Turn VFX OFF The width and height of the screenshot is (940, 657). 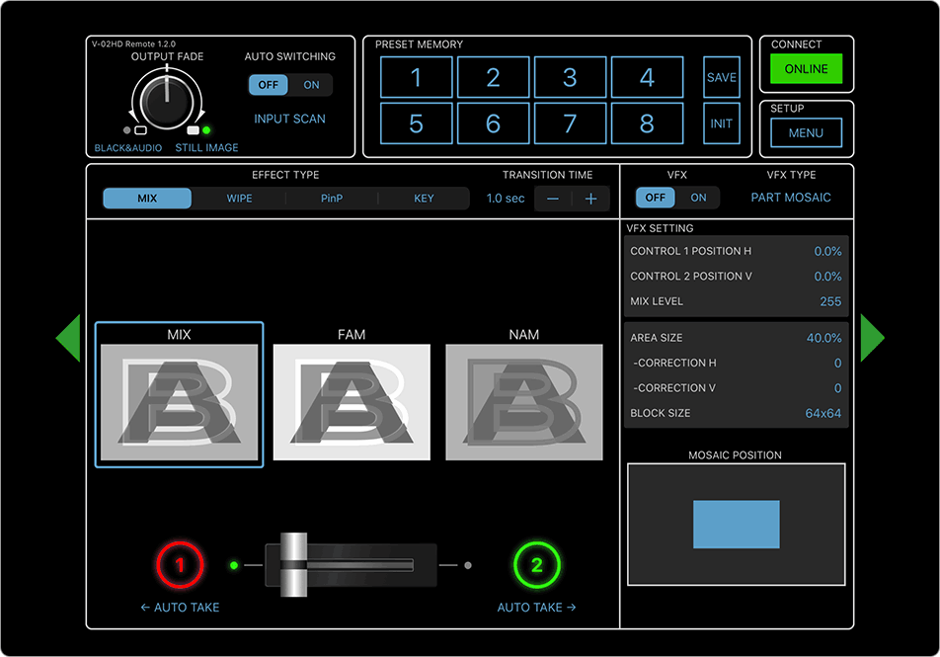pyautogui.click(x=655, y=197)
